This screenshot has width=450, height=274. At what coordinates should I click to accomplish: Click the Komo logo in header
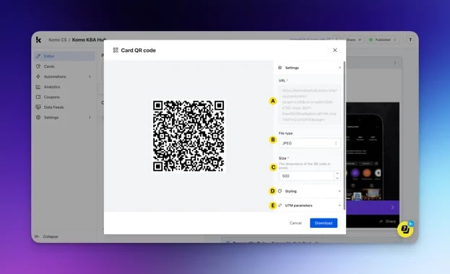coord(39,40)
